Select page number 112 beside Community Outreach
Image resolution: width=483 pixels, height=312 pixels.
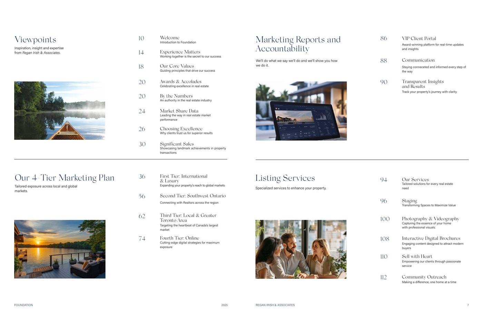383,277
